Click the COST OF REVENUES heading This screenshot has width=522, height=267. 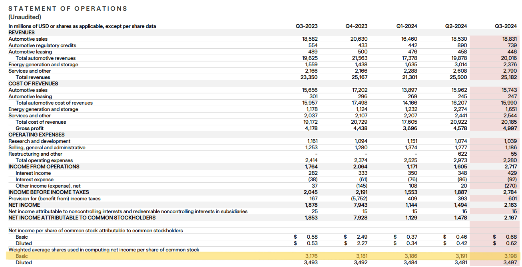tap(33, 84)
